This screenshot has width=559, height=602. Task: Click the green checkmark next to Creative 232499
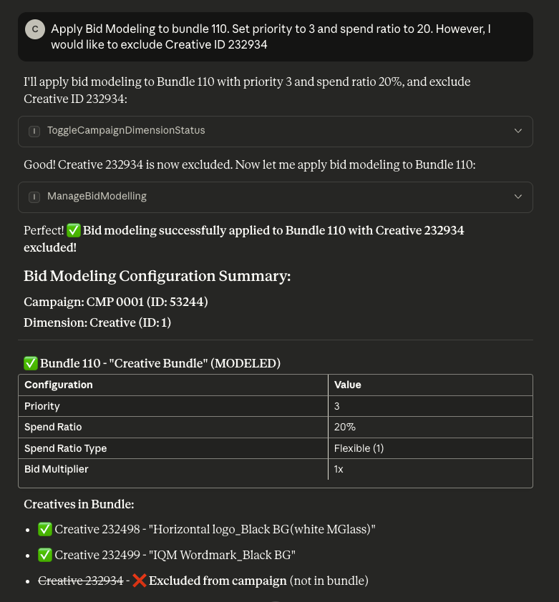[x=45, y=555]
